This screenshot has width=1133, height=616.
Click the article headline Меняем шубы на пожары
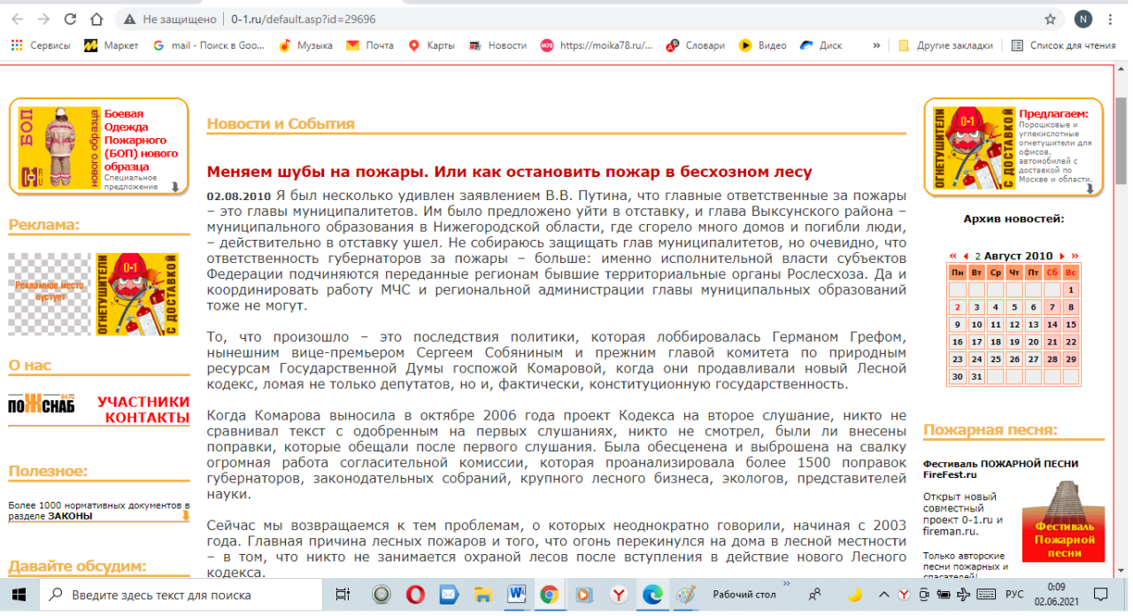(x=509, y=172)
